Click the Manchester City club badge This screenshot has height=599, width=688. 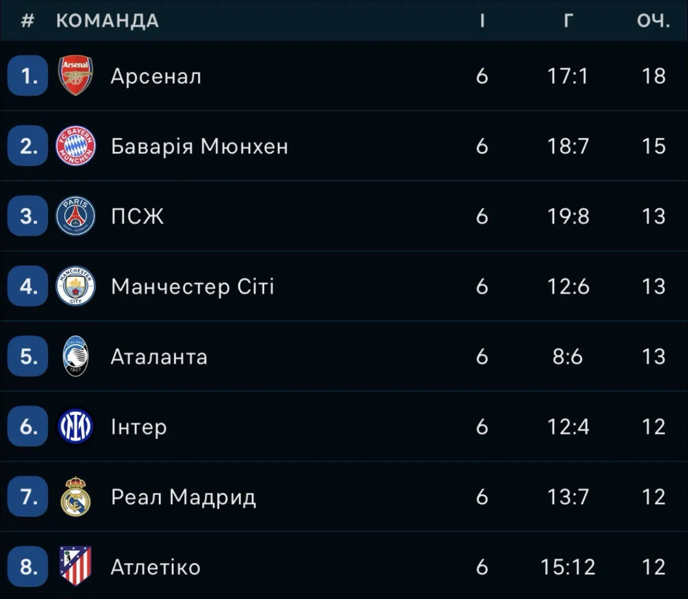pos(76,286)
